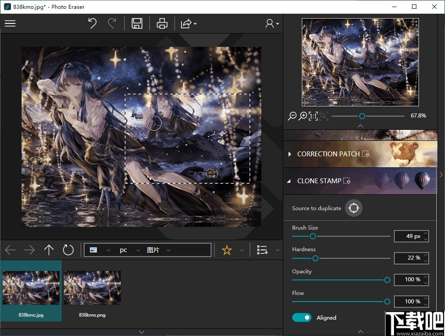
Task: Pick the source to duplicate target
Action: [354, 208]
